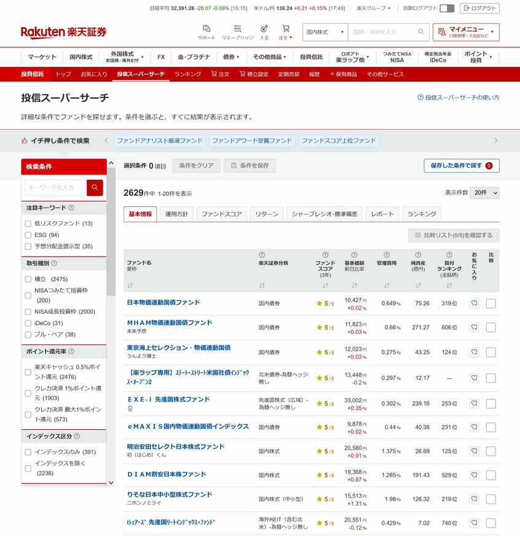
Task: Click the magnifier icon in stock search box
Action: point(421,32)
